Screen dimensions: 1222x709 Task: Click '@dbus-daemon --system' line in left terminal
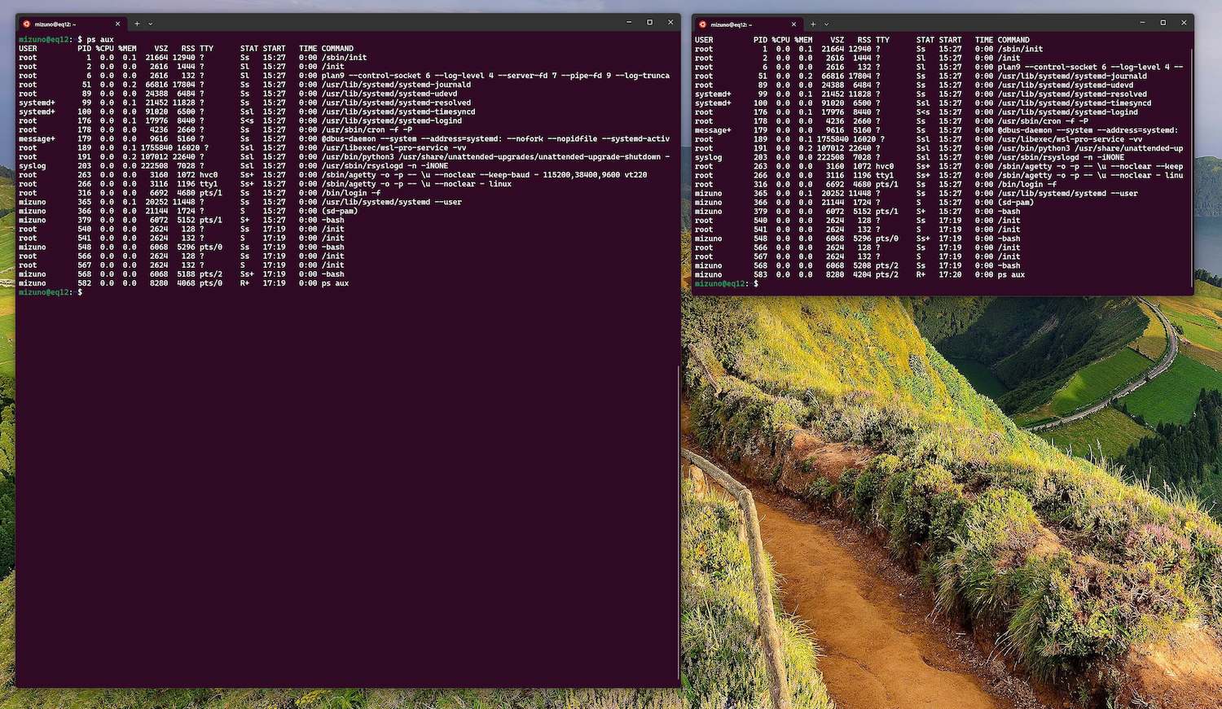[x=495, y=138]
